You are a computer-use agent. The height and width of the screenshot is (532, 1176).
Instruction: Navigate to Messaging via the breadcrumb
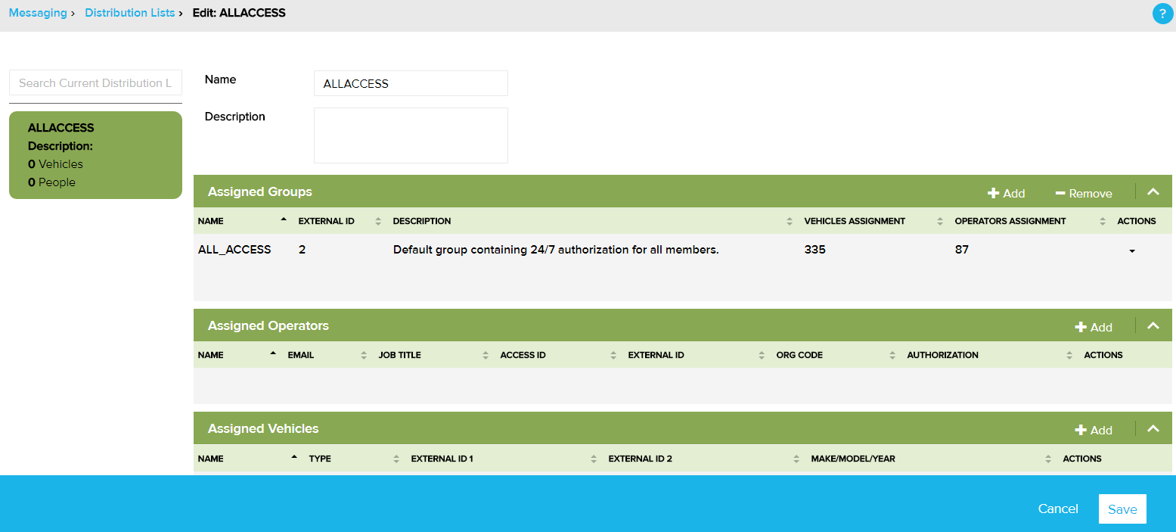click(38, 12)
